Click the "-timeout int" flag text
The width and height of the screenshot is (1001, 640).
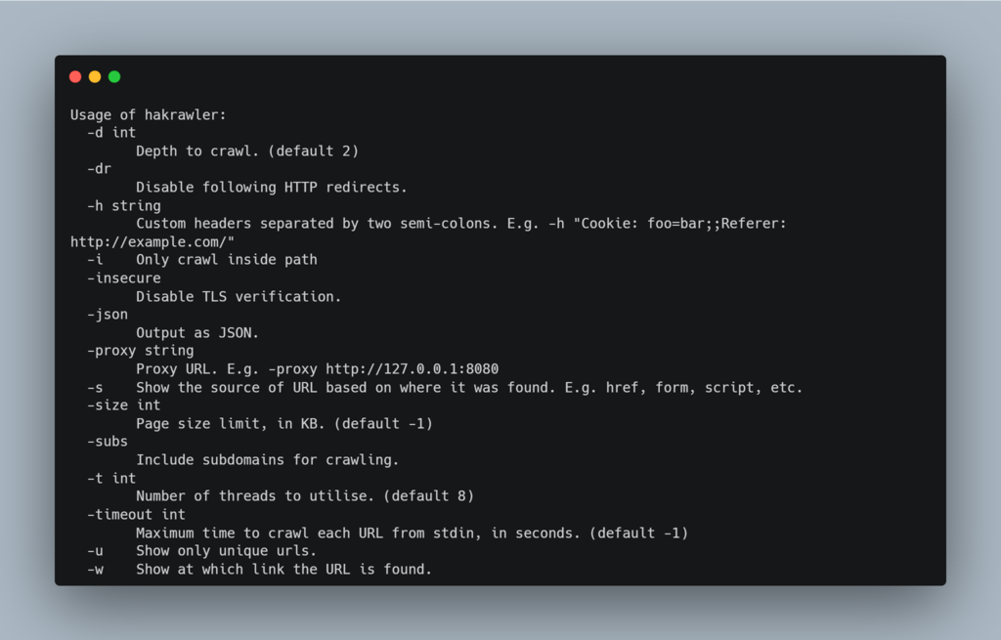coord(136,515)
